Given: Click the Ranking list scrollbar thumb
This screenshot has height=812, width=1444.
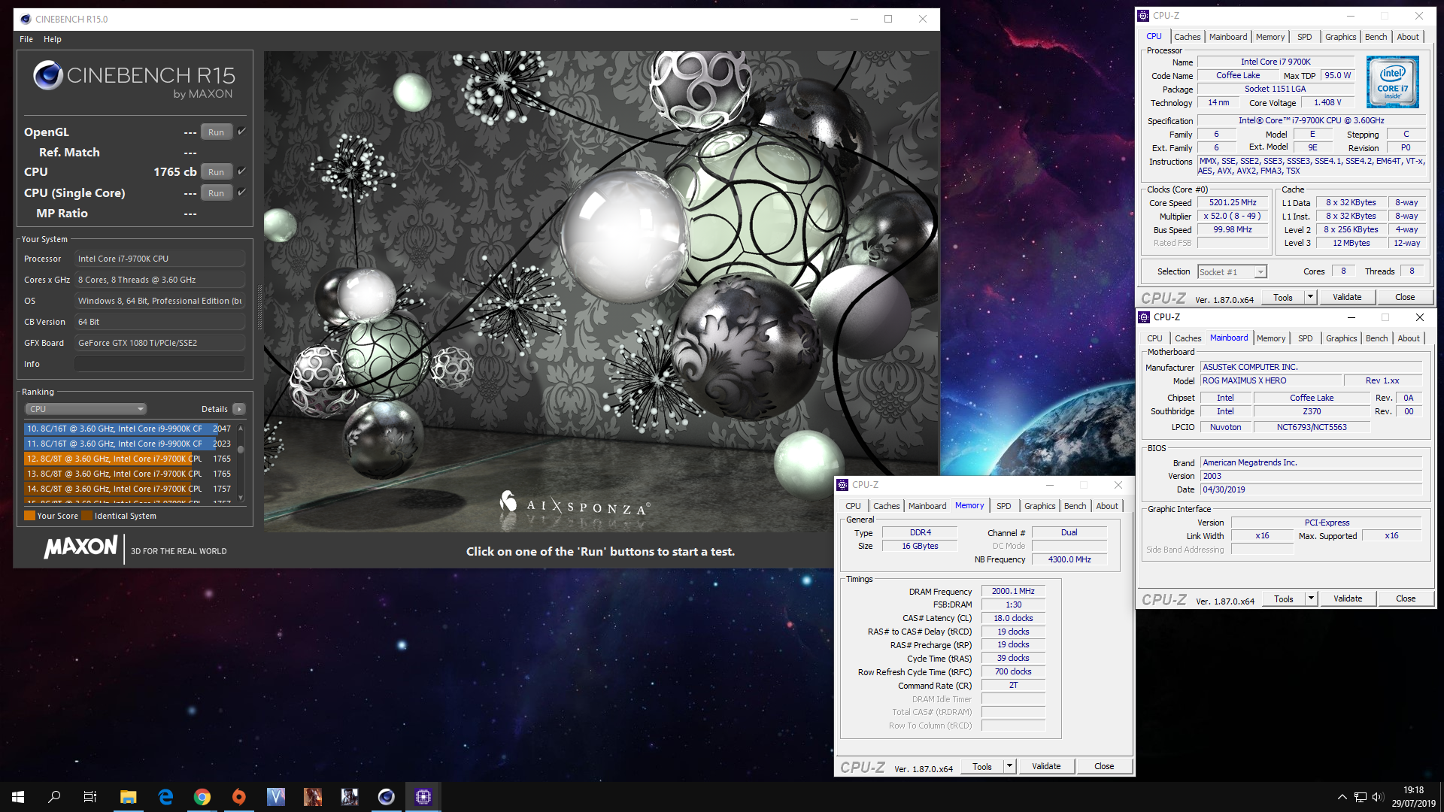Looking at the screenshot, I should (241, 450).
